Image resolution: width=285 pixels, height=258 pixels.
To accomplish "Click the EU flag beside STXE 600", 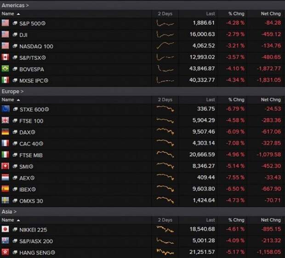I will point(6,109).
